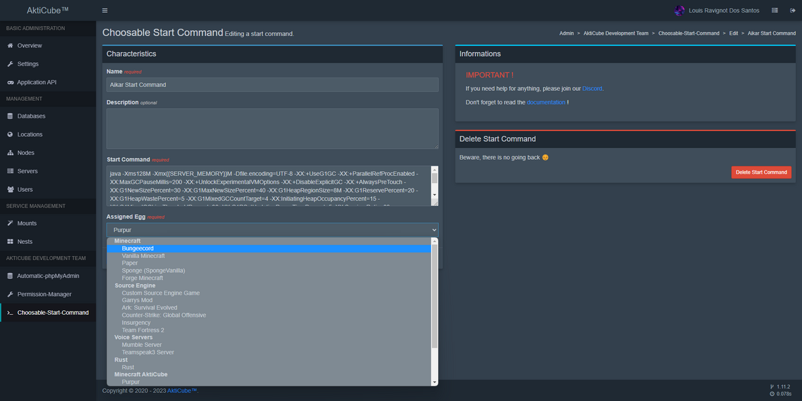Click the Choosable-Start-Command terminal icon
Screen dimensions: 802x401
click(x=10, y=313)
